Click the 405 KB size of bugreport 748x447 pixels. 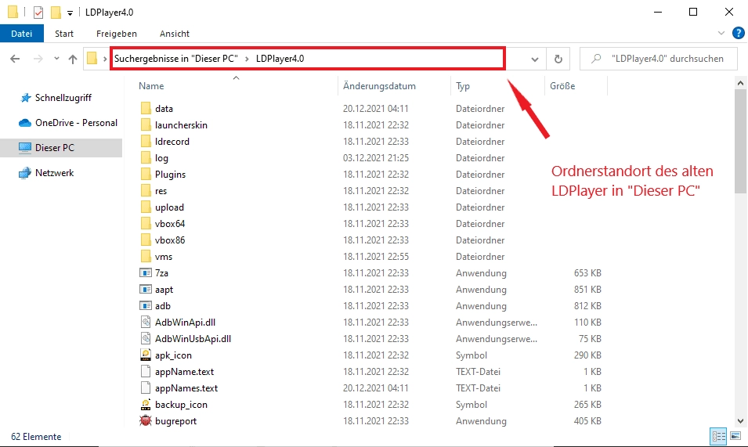587,421
